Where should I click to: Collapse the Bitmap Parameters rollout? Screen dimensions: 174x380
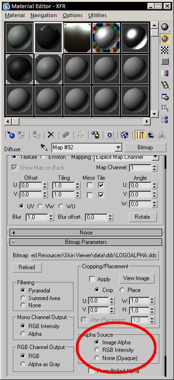(86, 242)
